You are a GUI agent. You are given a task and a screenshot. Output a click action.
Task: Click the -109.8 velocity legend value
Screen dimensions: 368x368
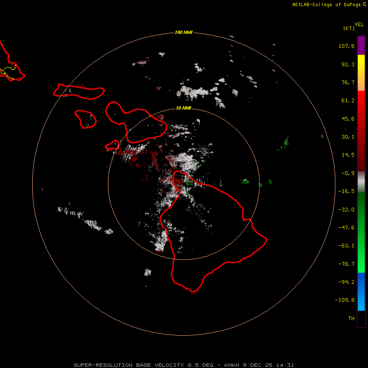click(x=345, y=300)
